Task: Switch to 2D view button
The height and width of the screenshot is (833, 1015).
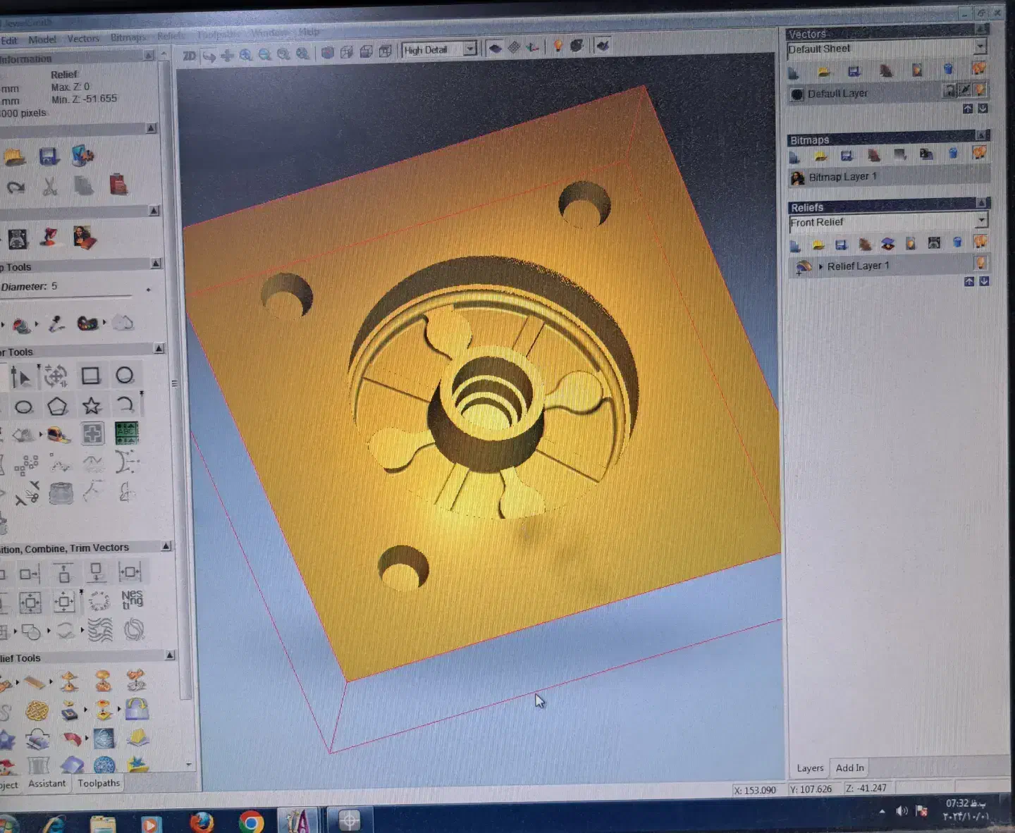Action: pyautogui.click(x=189, y=55)
